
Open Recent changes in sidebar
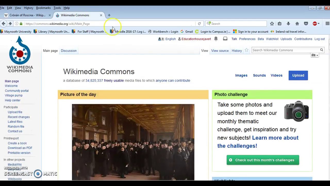(x=19, y=117)
